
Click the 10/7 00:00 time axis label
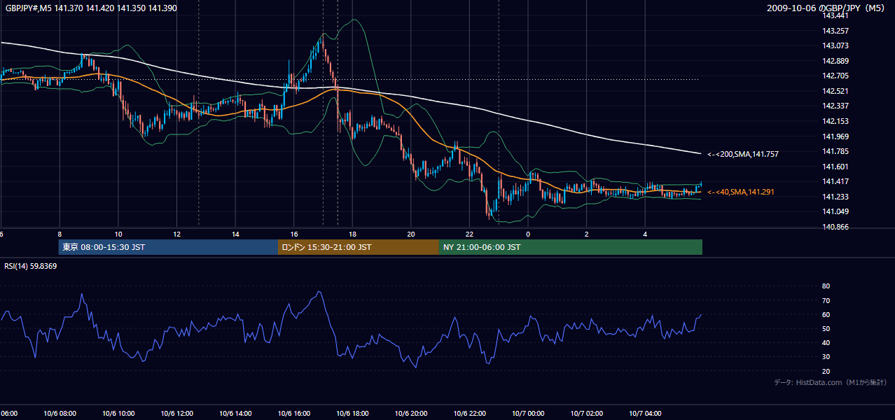(528, 414)
